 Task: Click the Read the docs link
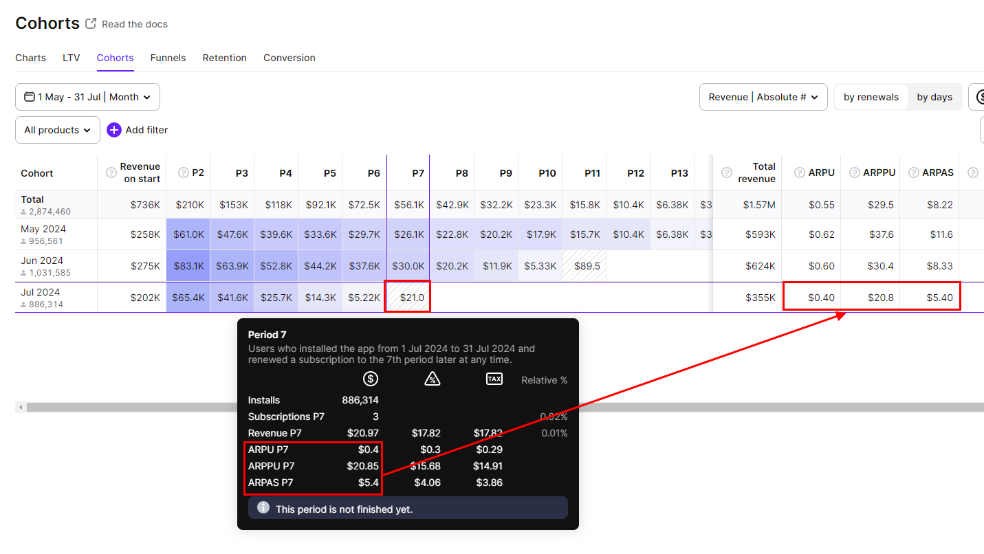click(135, 24)
